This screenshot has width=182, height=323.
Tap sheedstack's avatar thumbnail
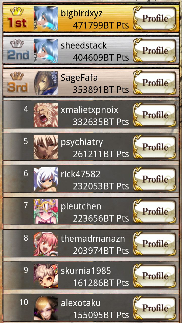pos(46,50)
